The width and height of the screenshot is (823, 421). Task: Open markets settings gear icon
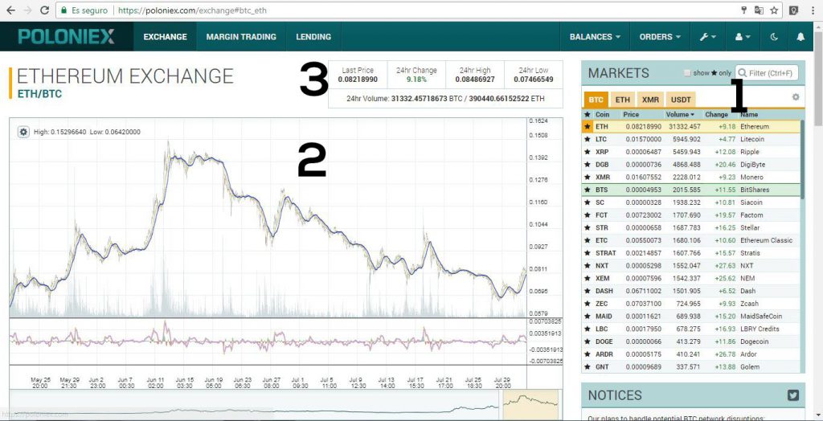pyautogui.click(x=796, y=97)
